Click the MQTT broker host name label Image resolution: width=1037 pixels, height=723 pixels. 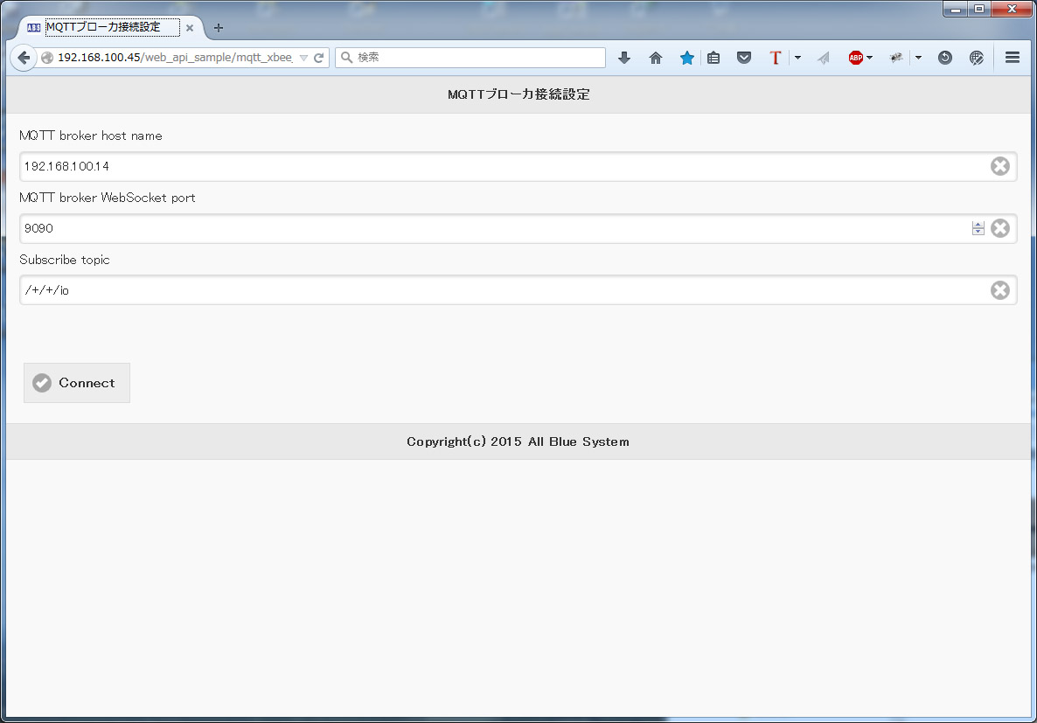[91, 136]
